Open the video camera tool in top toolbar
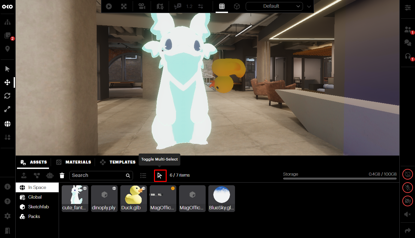415x238 pixels. 142,6
